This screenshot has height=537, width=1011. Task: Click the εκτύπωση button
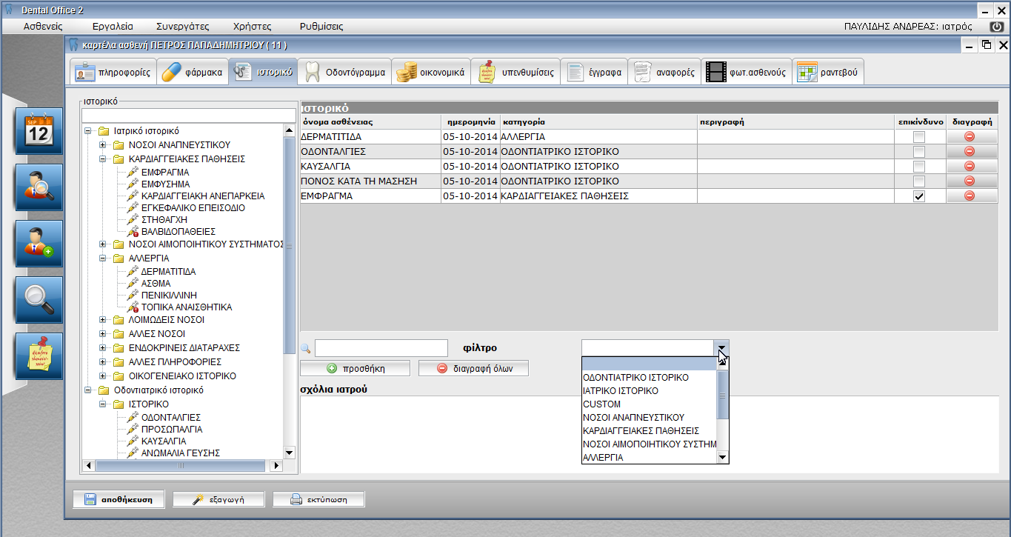point(318,499)
